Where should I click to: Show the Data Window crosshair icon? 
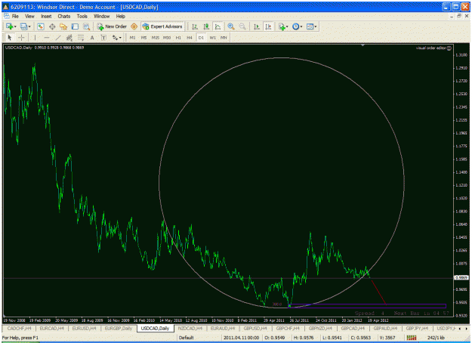(x=52, y=26)
